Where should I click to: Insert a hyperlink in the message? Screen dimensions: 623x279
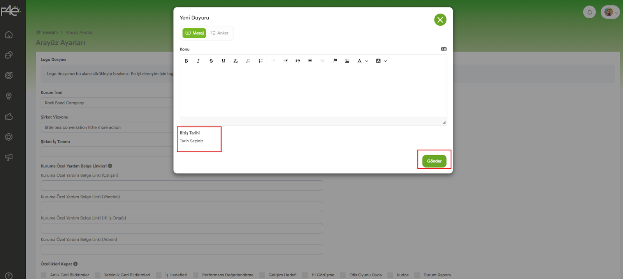click(x=310, y=61)
